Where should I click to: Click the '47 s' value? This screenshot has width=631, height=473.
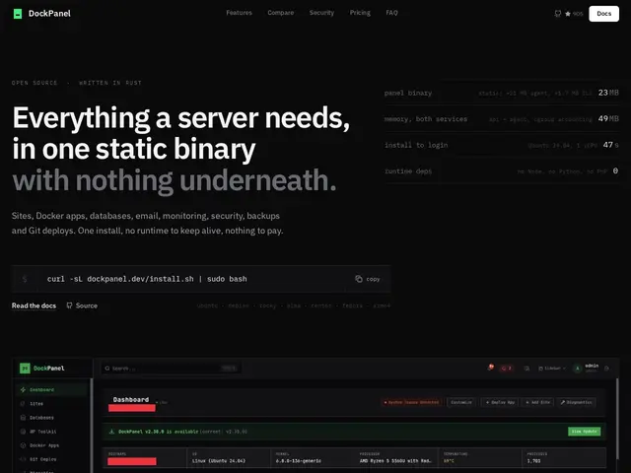point(610,145)
